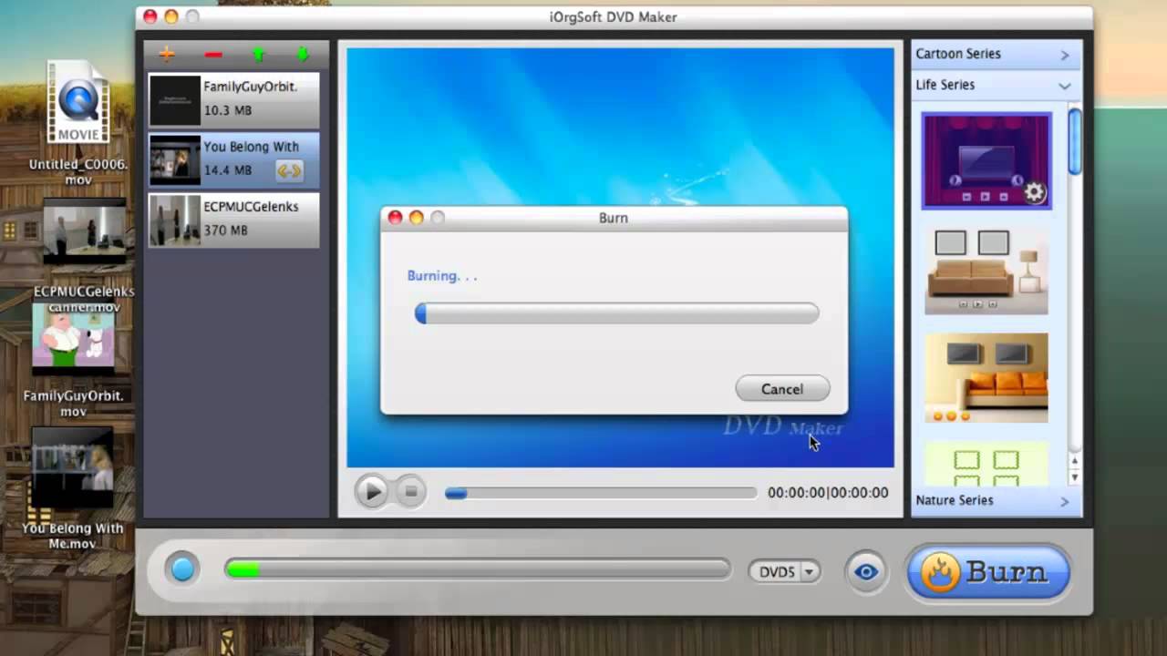Image resolution: width=1167 pixels, height=656 pixels.
Task: Choose the beige sofa with lamp template
Action: coord(986,271)
